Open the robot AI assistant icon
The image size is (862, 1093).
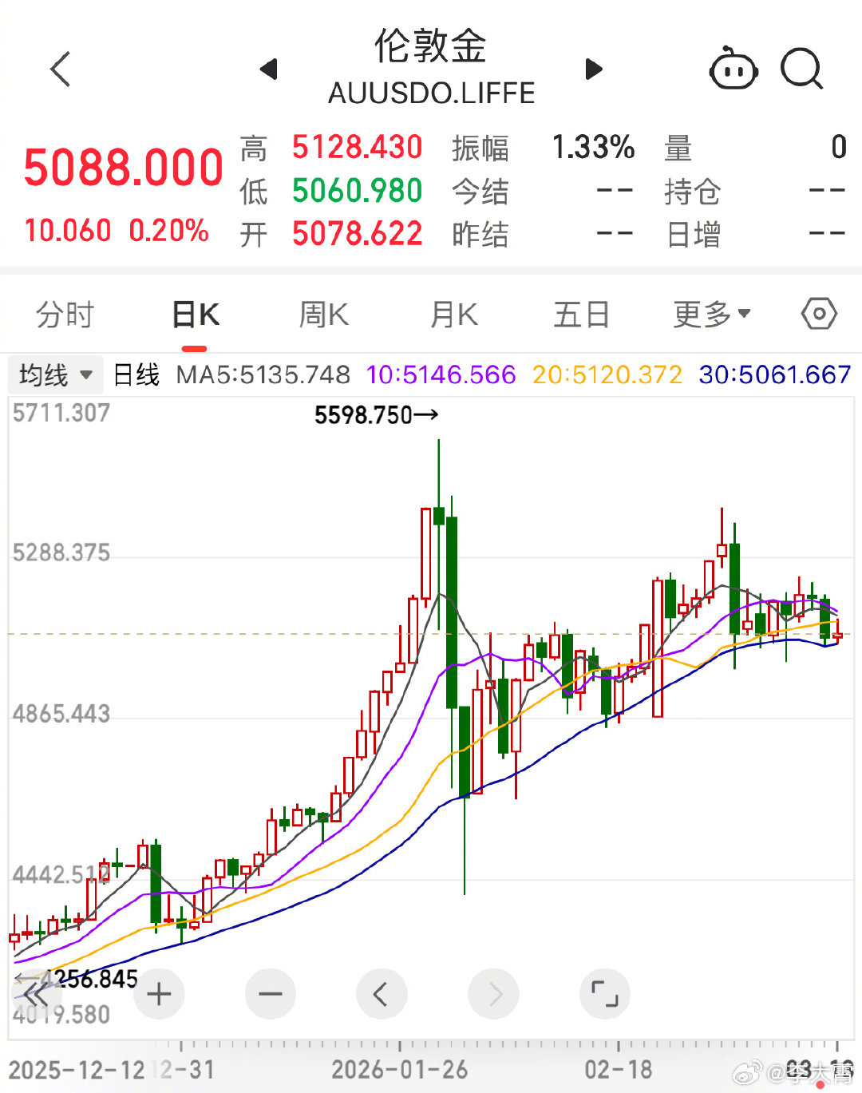click(x=733, y=70)
